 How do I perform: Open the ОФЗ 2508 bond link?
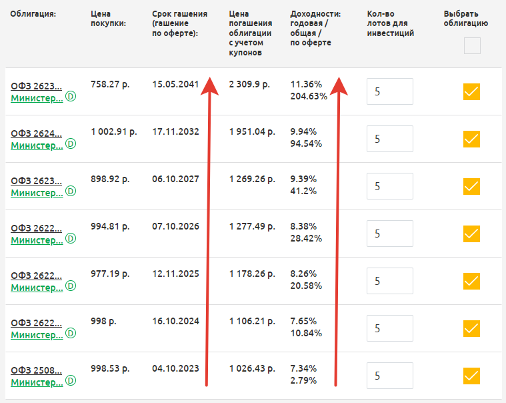click(36, 370)
